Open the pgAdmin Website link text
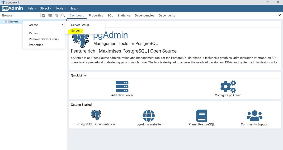 coord(149,124)
